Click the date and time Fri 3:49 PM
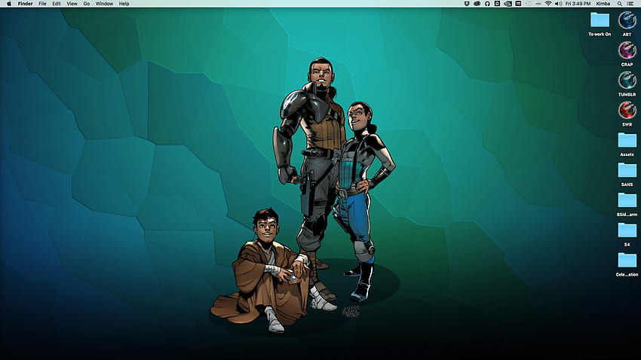 coord(578,4)
